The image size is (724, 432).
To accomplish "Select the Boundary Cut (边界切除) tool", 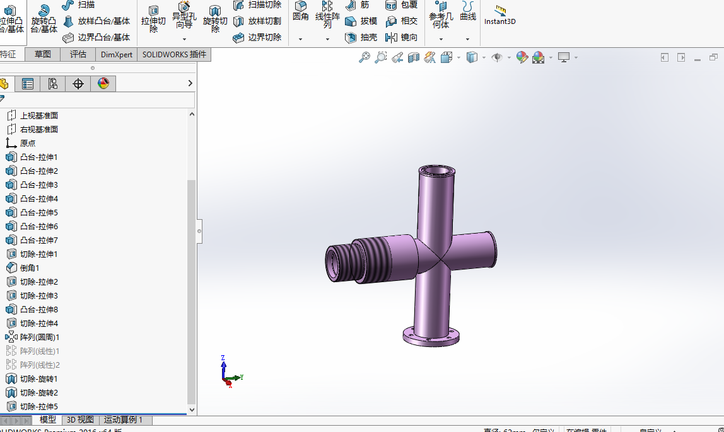I will coord(257,37).
